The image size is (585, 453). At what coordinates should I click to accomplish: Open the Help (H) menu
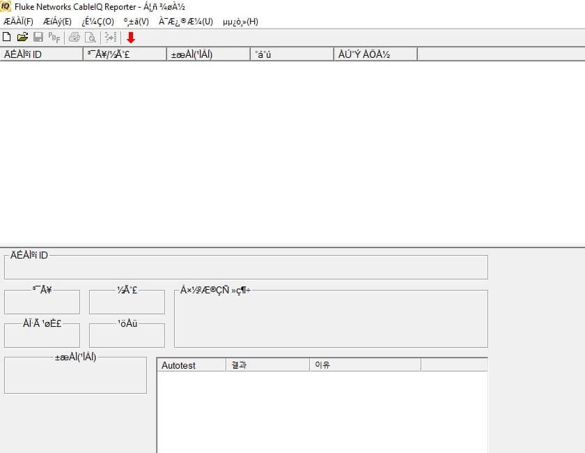pyautogui.click(x=240, y=22)
